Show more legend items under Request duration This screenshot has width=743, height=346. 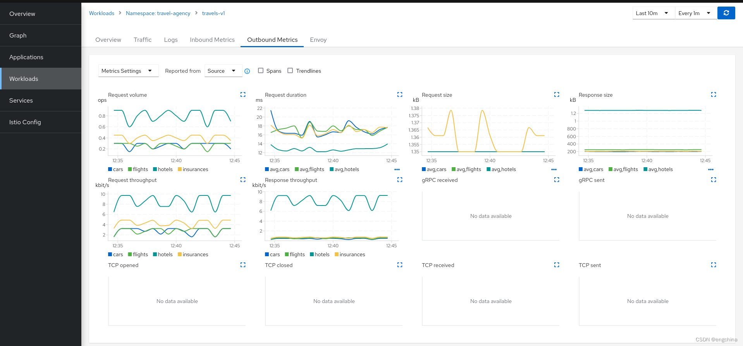[x=397, y=170]
